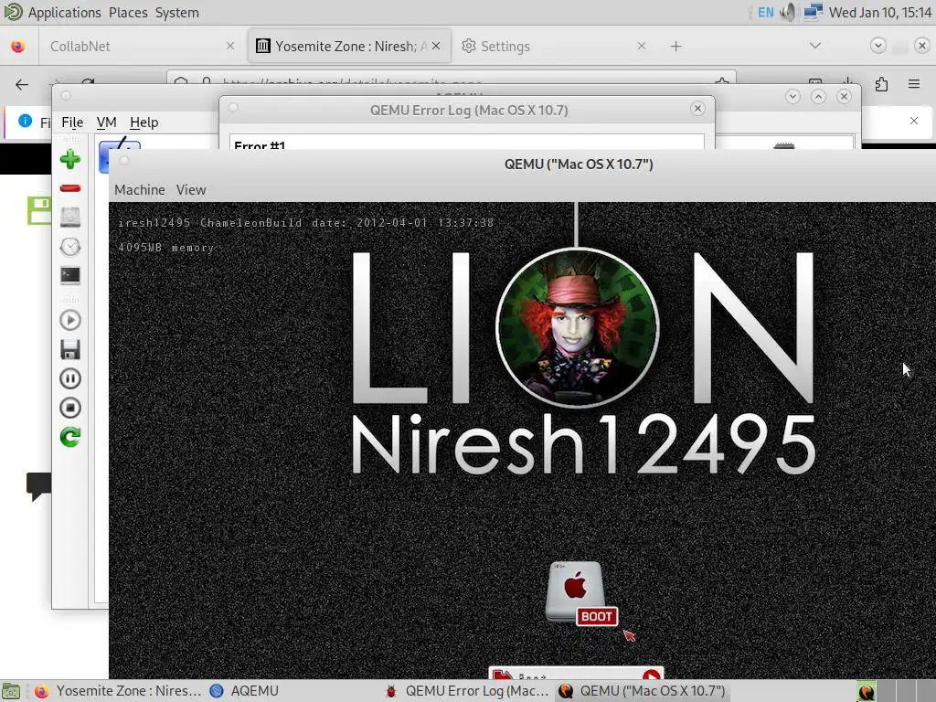The width and height of the screenshot is (936, 702).
Task: Close the CollabNet tab
Action: click(230, 46)
